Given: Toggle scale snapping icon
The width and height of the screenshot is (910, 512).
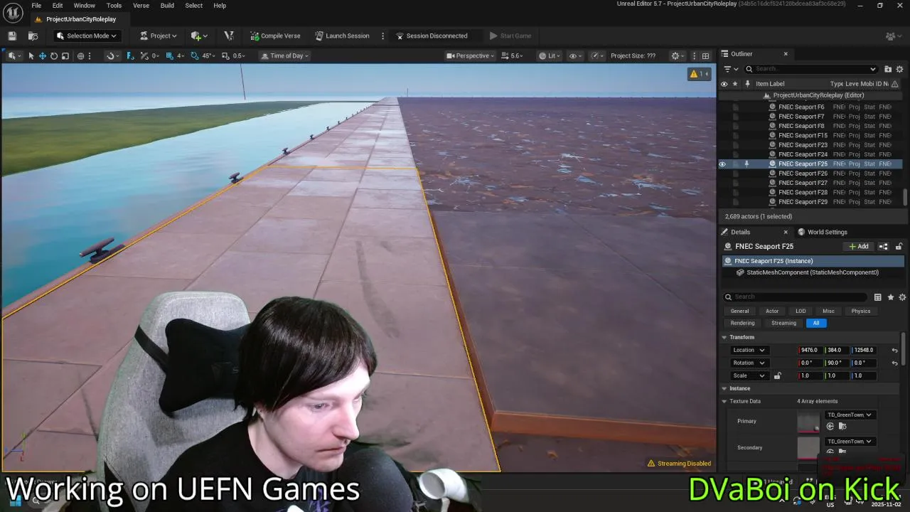Looking at the screenshot, I should (x=225, y=55).
